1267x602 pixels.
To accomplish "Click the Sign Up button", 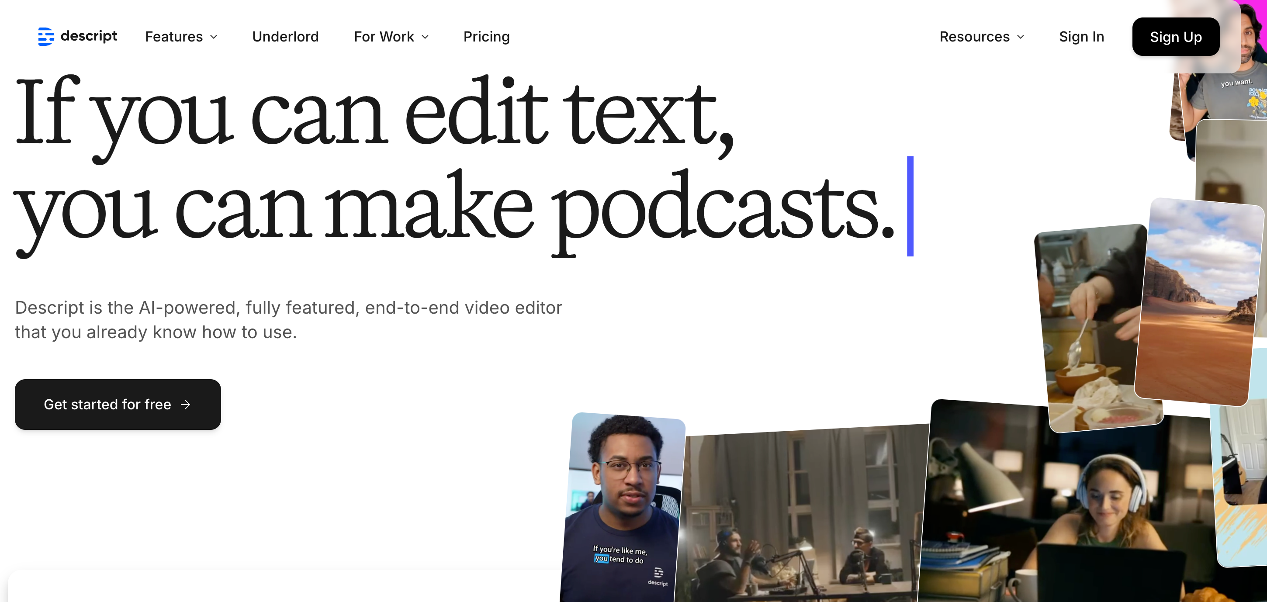I will click(x=1176, y=37).
